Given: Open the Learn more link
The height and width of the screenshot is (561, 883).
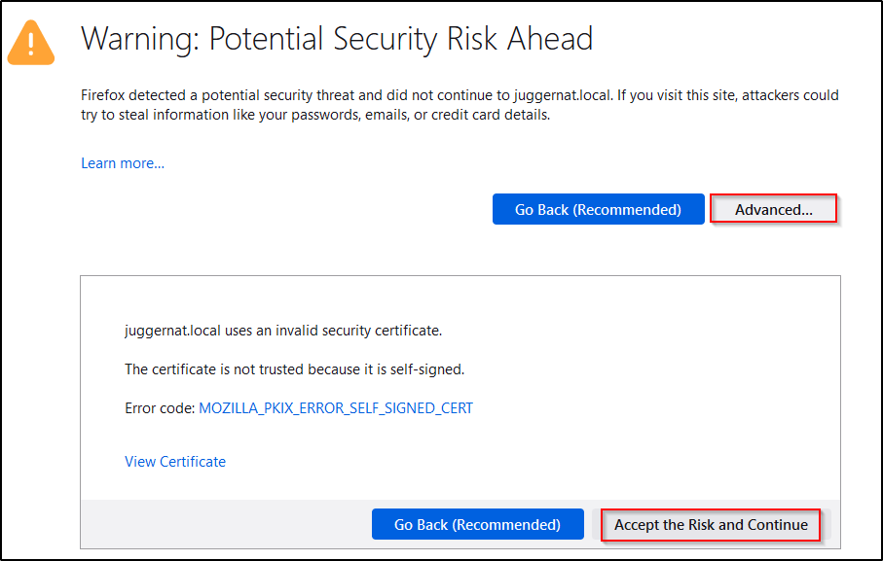Looking at the screenshot, I should click(123, 163).
